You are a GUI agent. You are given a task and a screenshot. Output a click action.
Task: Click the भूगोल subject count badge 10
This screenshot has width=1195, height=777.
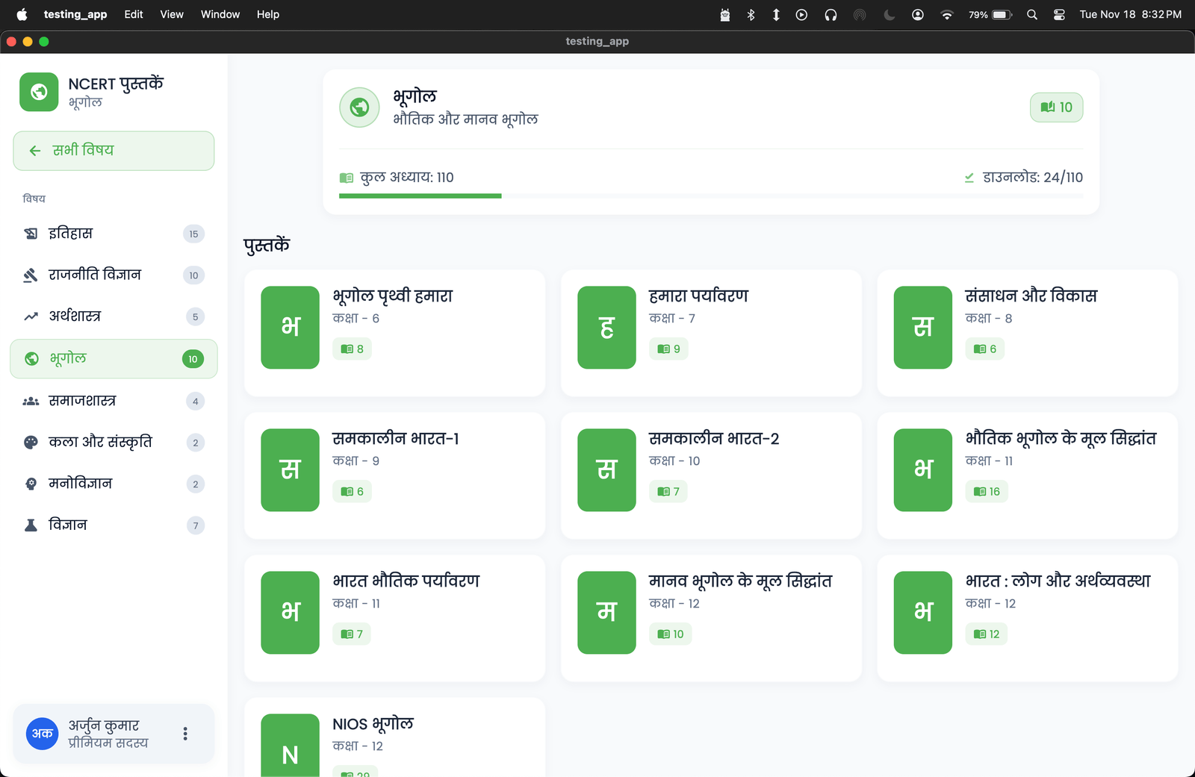pyautogui.click(x=193, y=359)
